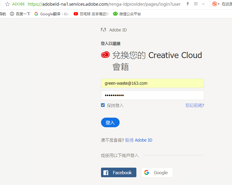Click the email field with green-waste@163.com
The width and height of the screenshot is (232, 185).
point(153,83)
